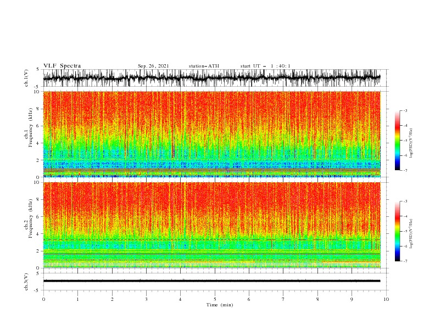Click the ch.2 spectrogram color bar
Image resolution: width=435 pixels, height=336 pixels.
pos(397,231)
